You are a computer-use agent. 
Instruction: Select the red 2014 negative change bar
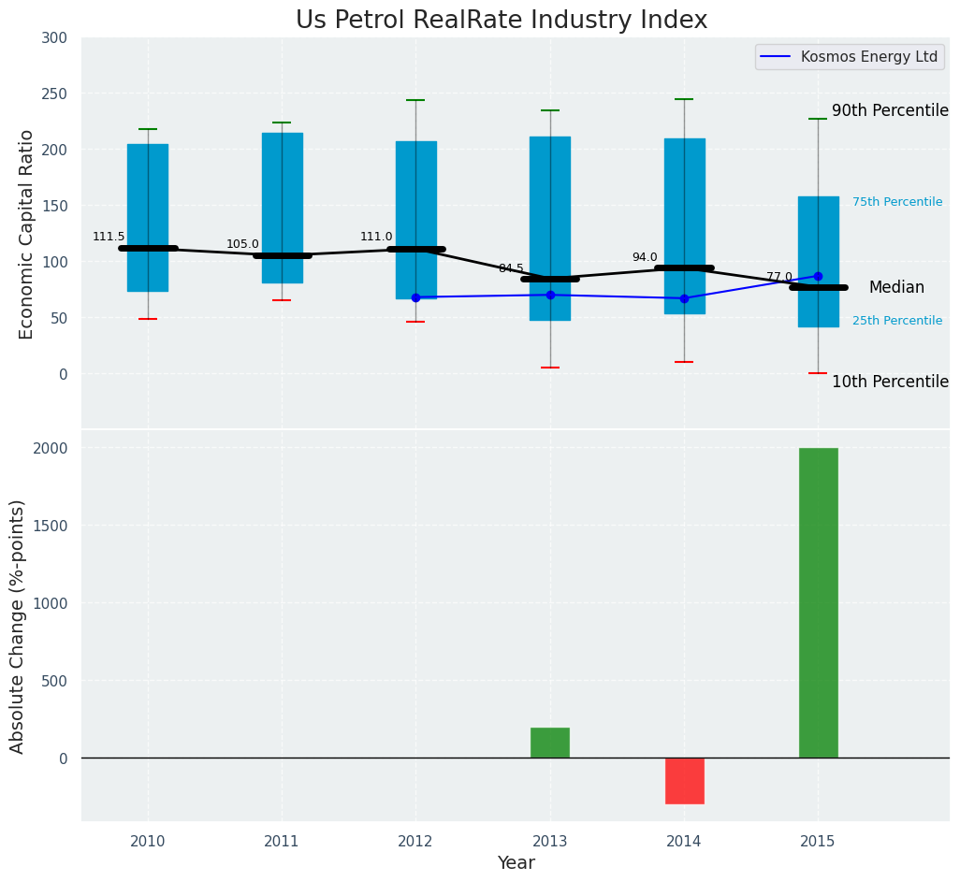click(x=684, y=781)
